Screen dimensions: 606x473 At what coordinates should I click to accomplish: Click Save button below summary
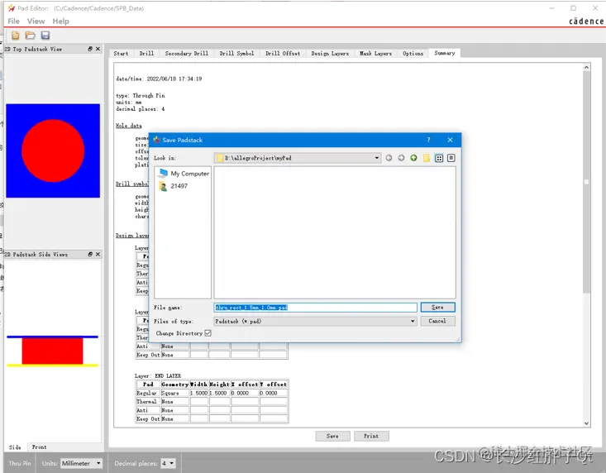click(x=332, y=436)
